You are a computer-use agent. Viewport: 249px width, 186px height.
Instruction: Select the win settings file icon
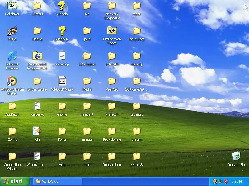[x=37, y=131]
